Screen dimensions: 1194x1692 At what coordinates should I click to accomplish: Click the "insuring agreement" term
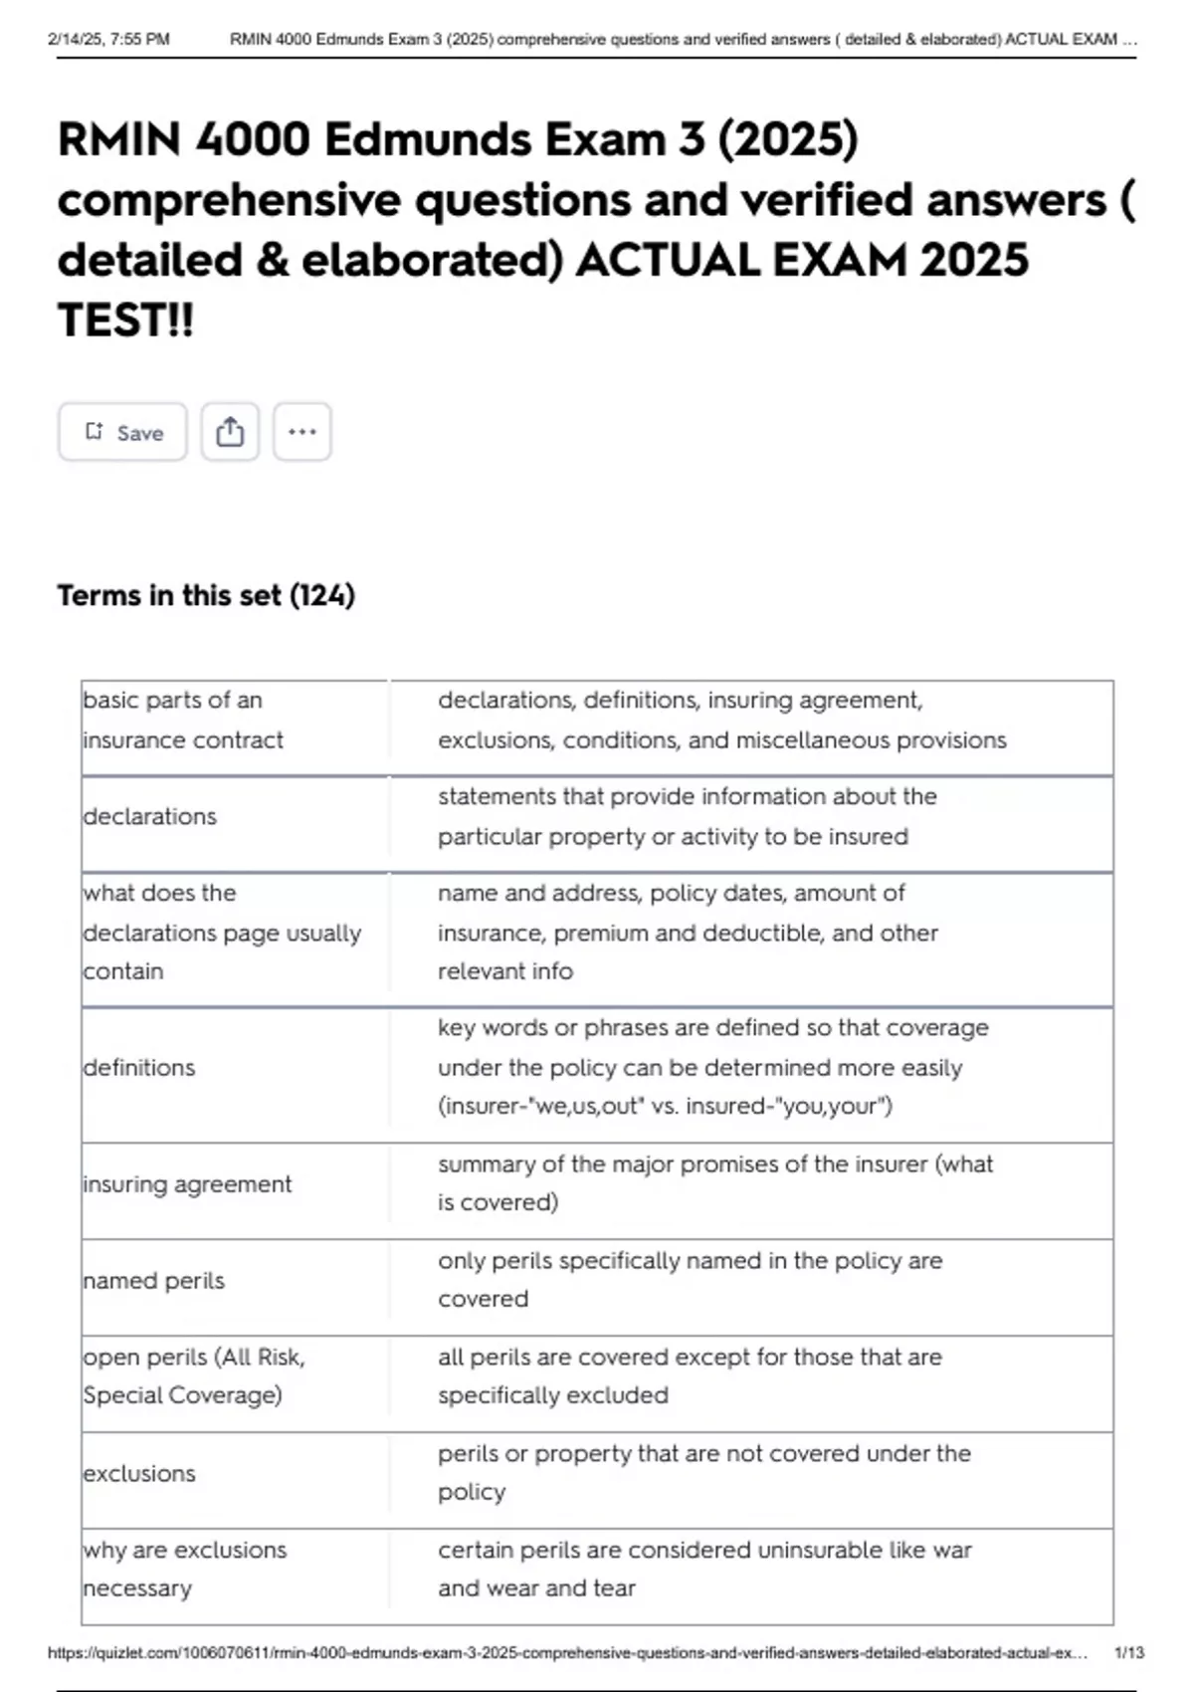(187, 1183)
